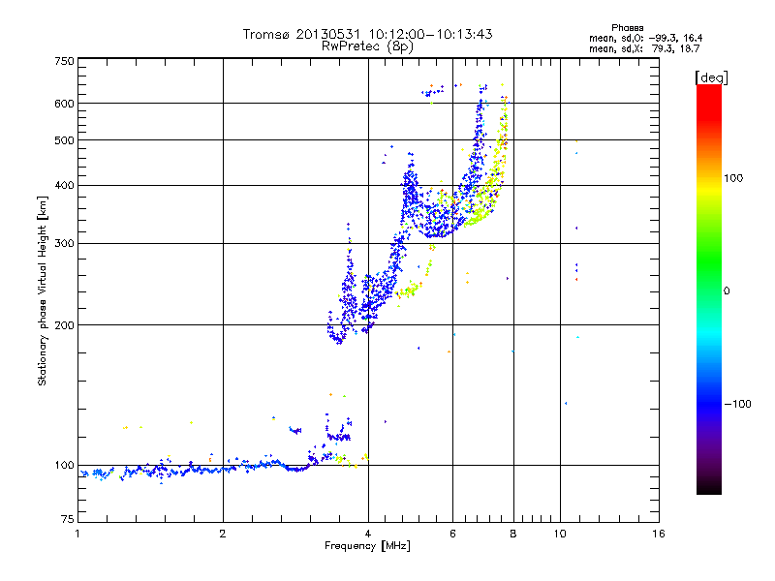
Task: Click 'Stationary phase Virtual Height [km]' axis label
Action: (x=43, y=290)
